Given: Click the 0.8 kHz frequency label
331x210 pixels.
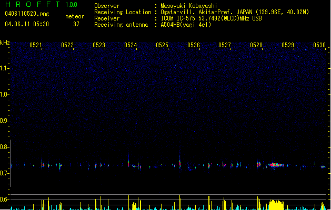Looking at the screenshot, I should coord(4,147).
